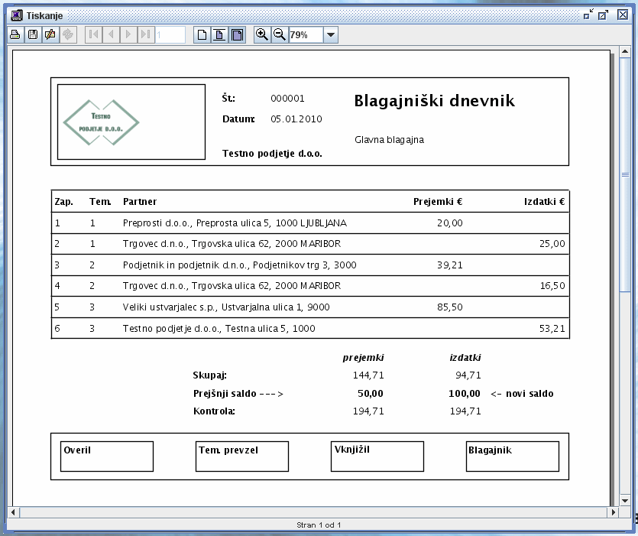This screenshot has height=536, width=638.
Task: Click the 79% zoom combo box field
Action: pyautogui.click(x=306, y=34)
